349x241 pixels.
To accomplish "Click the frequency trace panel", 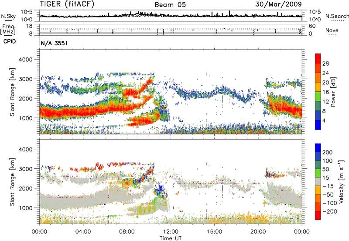I will [171, 30].
